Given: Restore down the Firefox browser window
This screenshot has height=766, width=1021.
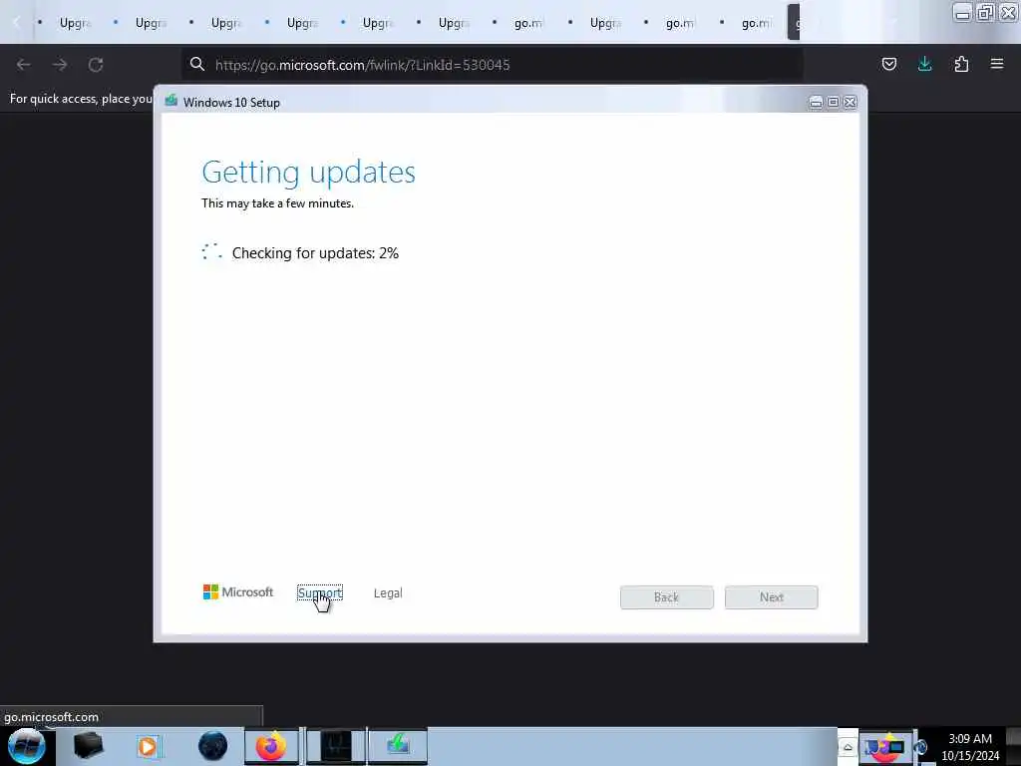Looking at the screenshot, I should click(x=984, y=12).
